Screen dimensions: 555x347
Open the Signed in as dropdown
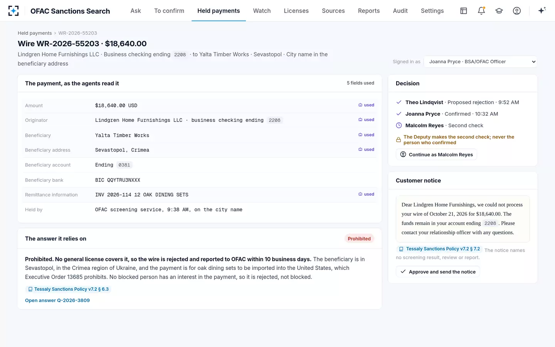pyautogui.click(x=481, y=62)
